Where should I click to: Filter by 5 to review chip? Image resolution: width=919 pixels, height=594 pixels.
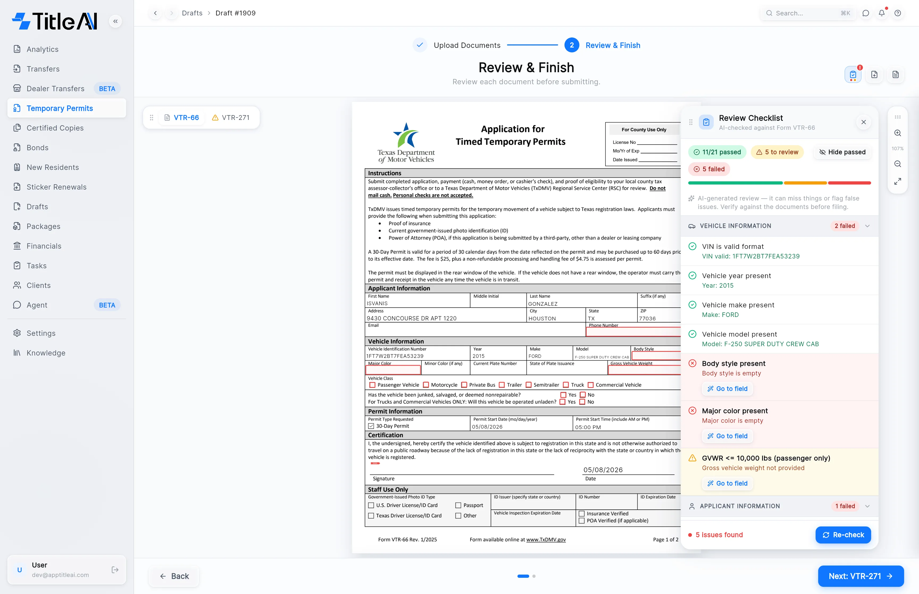coord(778,152)
